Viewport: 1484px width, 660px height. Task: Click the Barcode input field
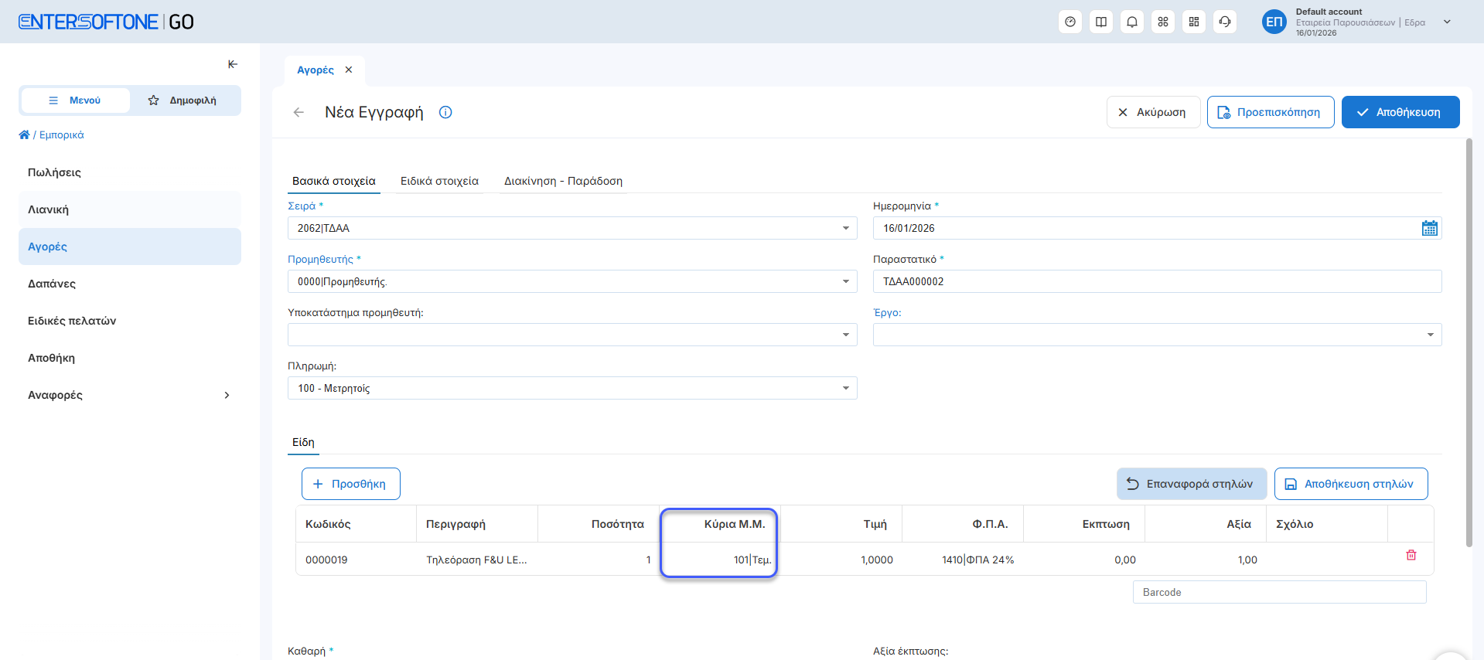1278,592
